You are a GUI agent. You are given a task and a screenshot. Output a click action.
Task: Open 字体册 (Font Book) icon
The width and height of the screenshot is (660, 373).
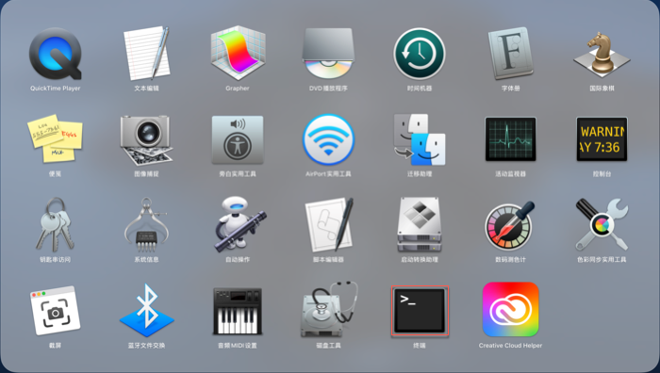(x=511, y=54)
